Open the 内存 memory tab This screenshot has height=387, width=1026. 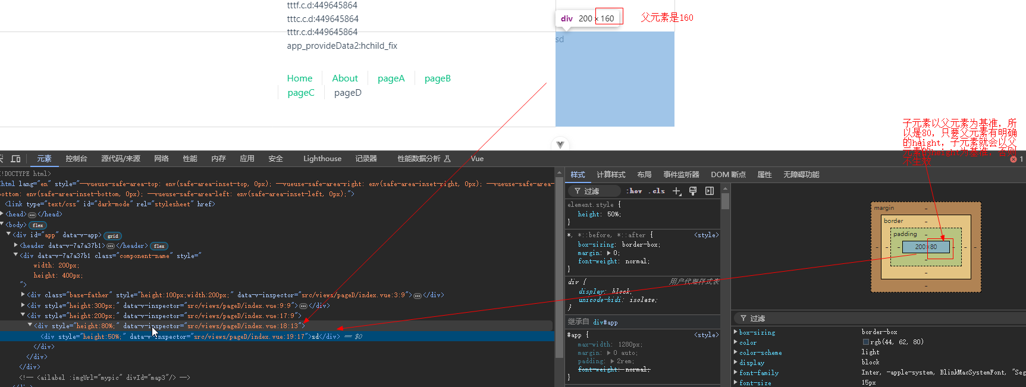point(218,159)
